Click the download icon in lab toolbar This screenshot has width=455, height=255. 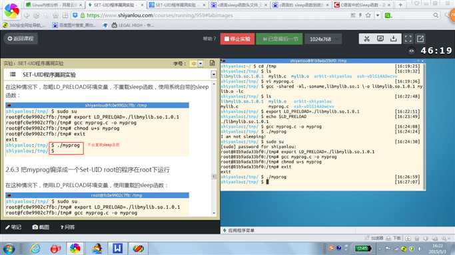394,39
